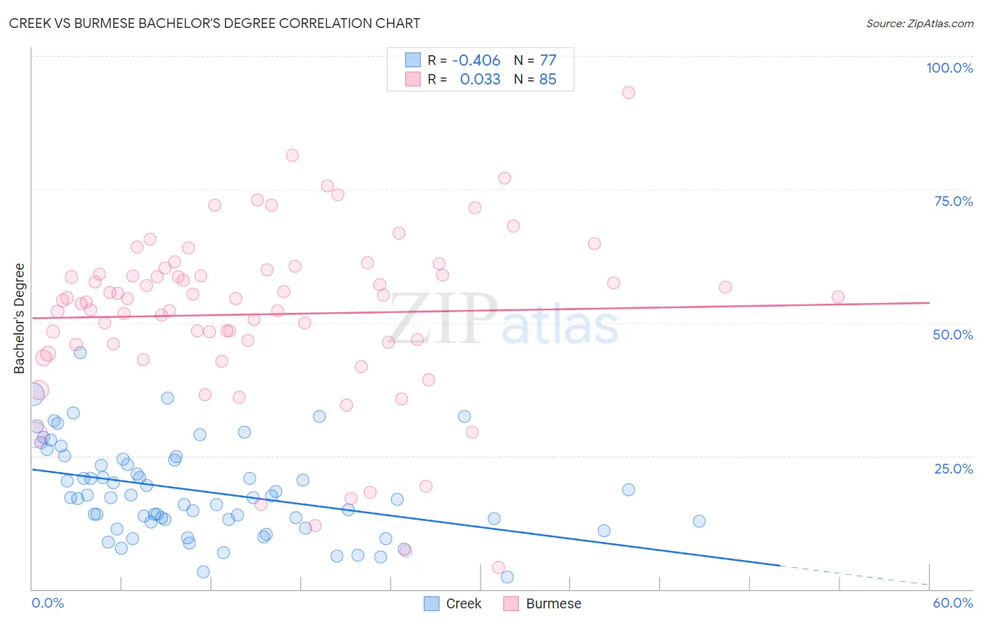The width and height of the screenshot is (982, 623).
Task: Click the 75.0% y-axis label
Action: [x=953, y=201]
